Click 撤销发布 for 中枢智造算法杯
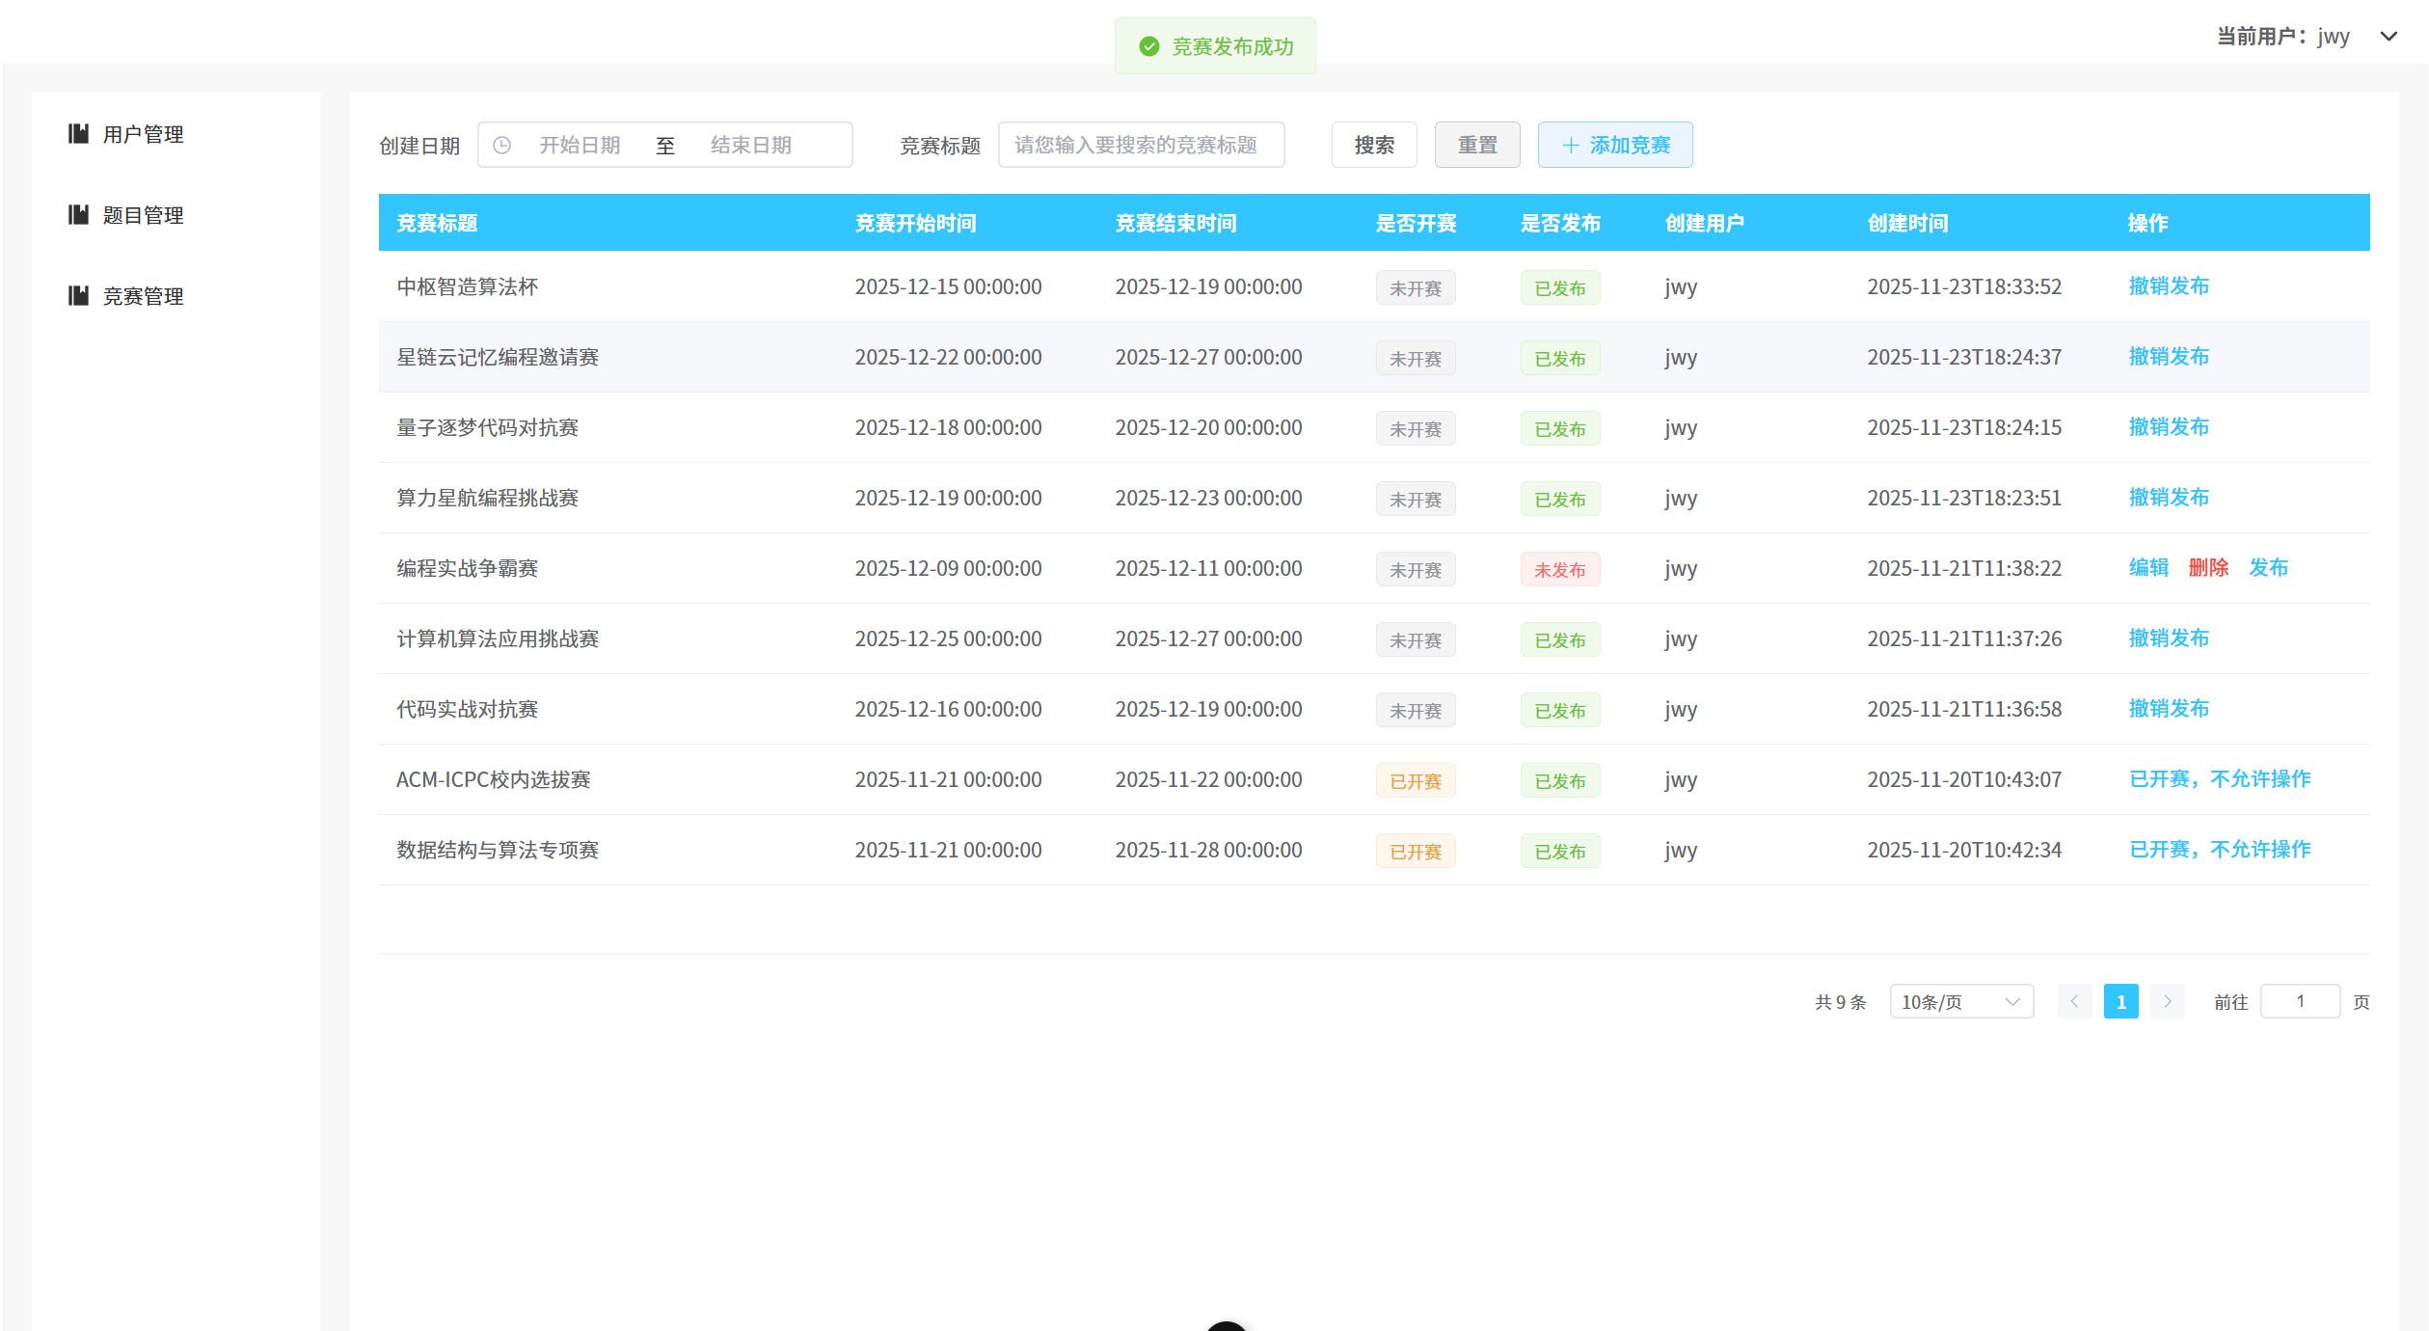 tap(2169, 286)
